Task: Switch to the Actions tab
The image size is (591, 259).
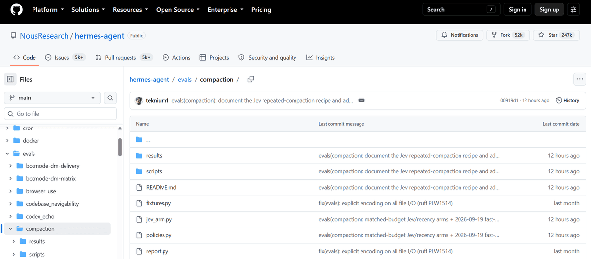Action: click(x=176, y=58)
